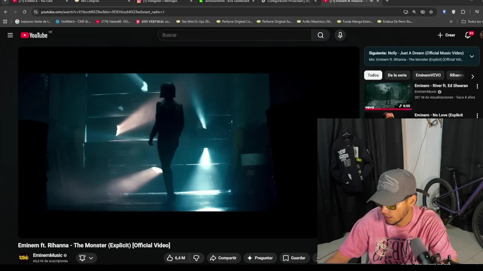Focus the Buscar search field
Viewport: 483px width, 271px height.
[234, 35]
